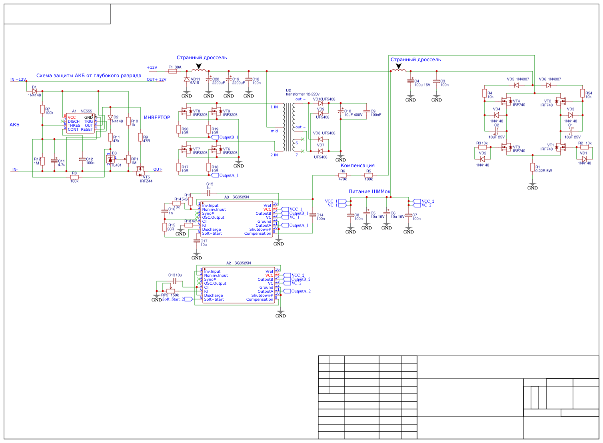The image size is (603, 443).
Task: Click the "АКБ" battery label
Action: click(x=14, y=125)
